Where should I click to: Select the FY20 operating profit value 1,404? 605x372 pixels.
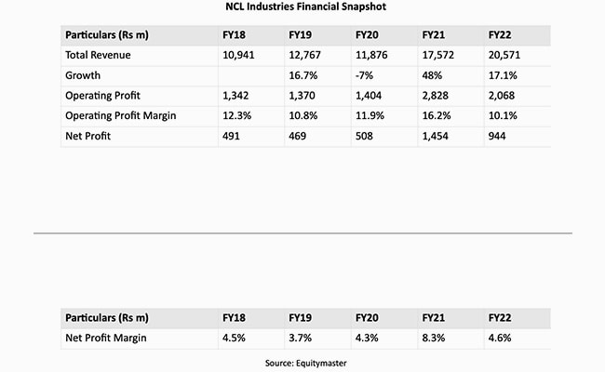(x=370, y=96)
